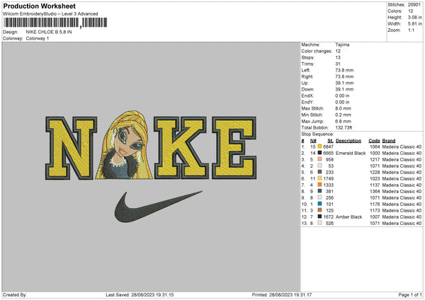Click the black swatch beside Amber Black
The height and width of the screenshot is (300, 425).
320,217
